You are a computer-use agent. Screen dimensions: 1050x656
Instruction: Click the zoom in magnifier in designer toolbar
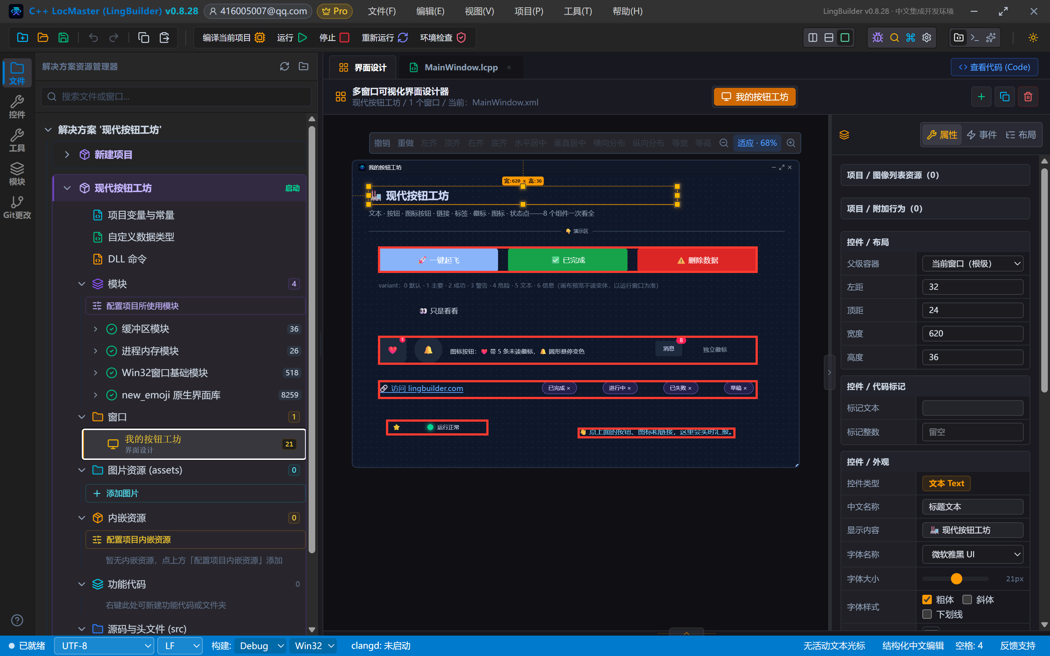(791, 143)
